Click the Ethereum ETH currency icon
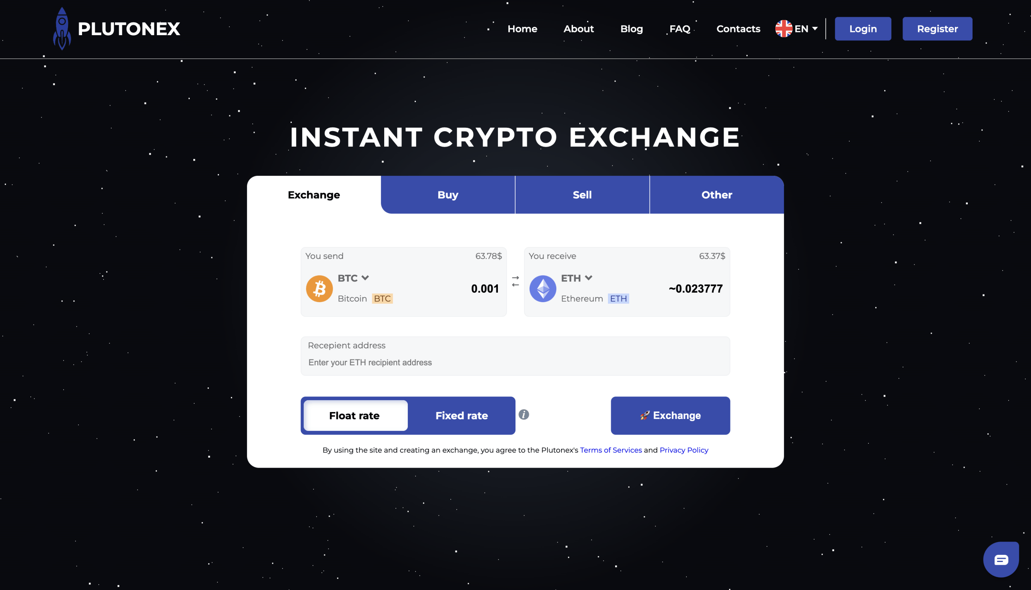 [542, 288]
